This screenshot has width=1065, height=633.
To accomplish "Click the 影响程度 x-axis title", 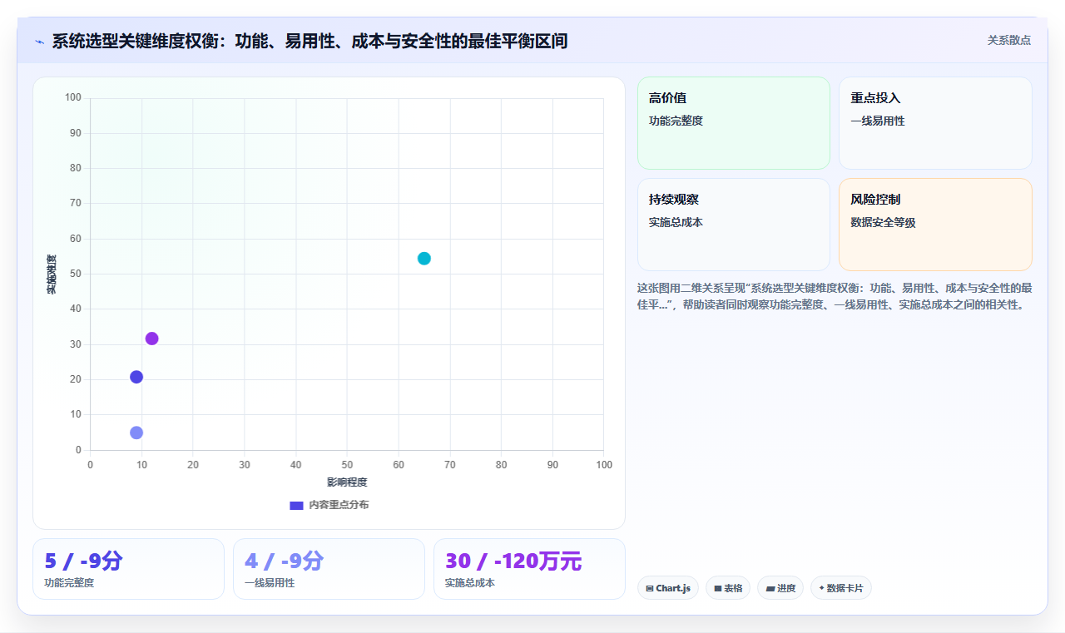I will (x=347, y=482).
